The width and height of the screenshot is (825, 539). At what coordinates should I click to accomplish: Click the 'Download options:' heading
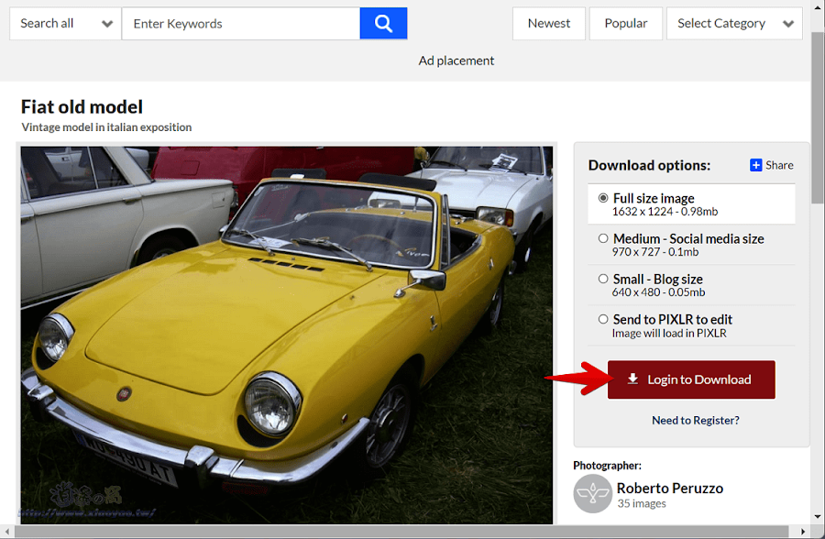[649, 165]
